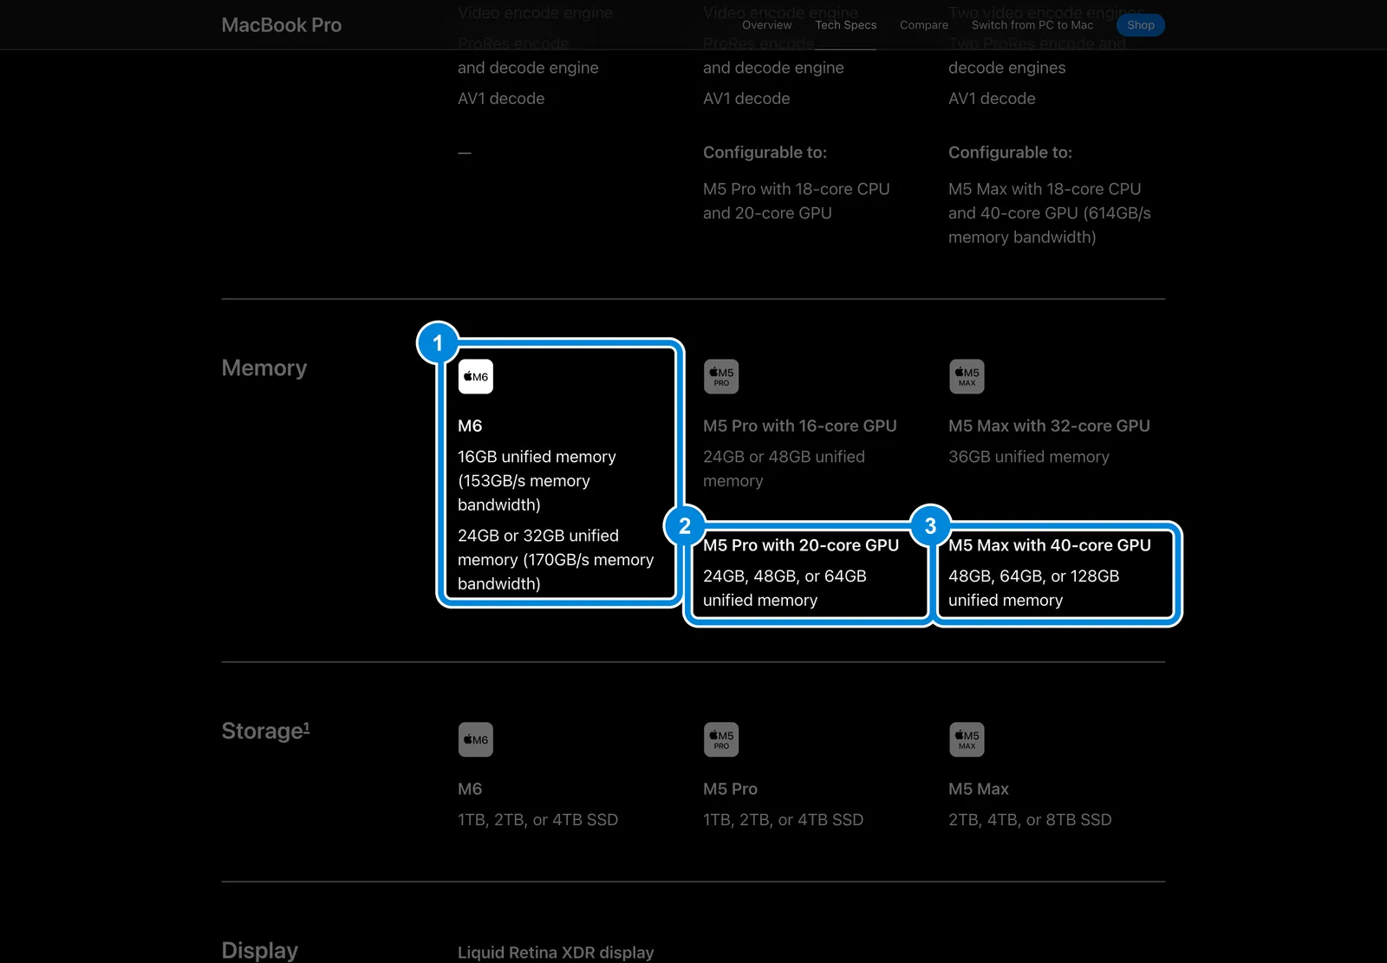
Task: Click the M5 Pro with 16-core GPU heading
Action: tap(800, 426)
